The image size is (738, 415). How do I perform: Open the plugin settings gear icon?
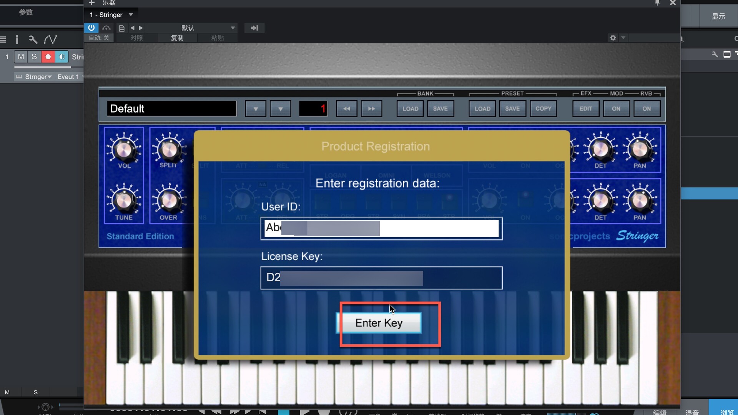(613, 38)
